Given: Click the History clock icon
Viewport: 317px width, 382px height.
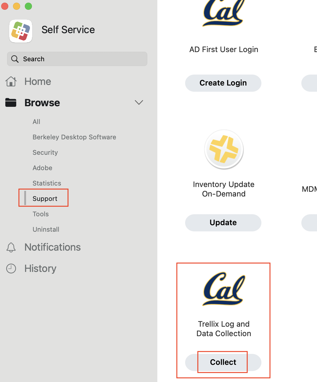Looking at the screenshot, I should pyautogui.click(x=11, y=269).
